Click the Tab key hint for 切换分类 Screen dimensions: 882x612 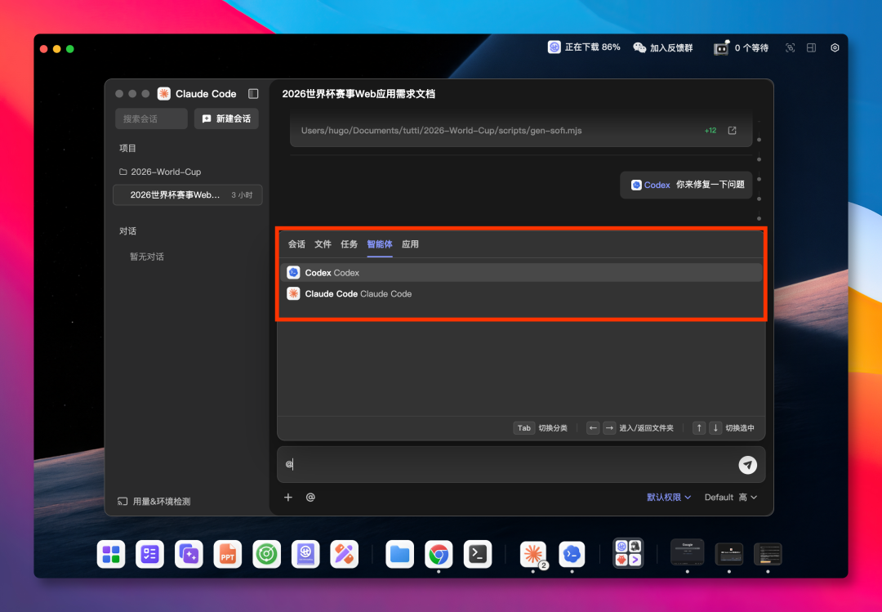point(523,428)
